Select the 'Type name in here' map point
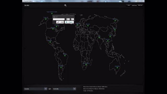The width and height of the screenshot is (167, 94). pyautogui.click(x=52, y=14)
